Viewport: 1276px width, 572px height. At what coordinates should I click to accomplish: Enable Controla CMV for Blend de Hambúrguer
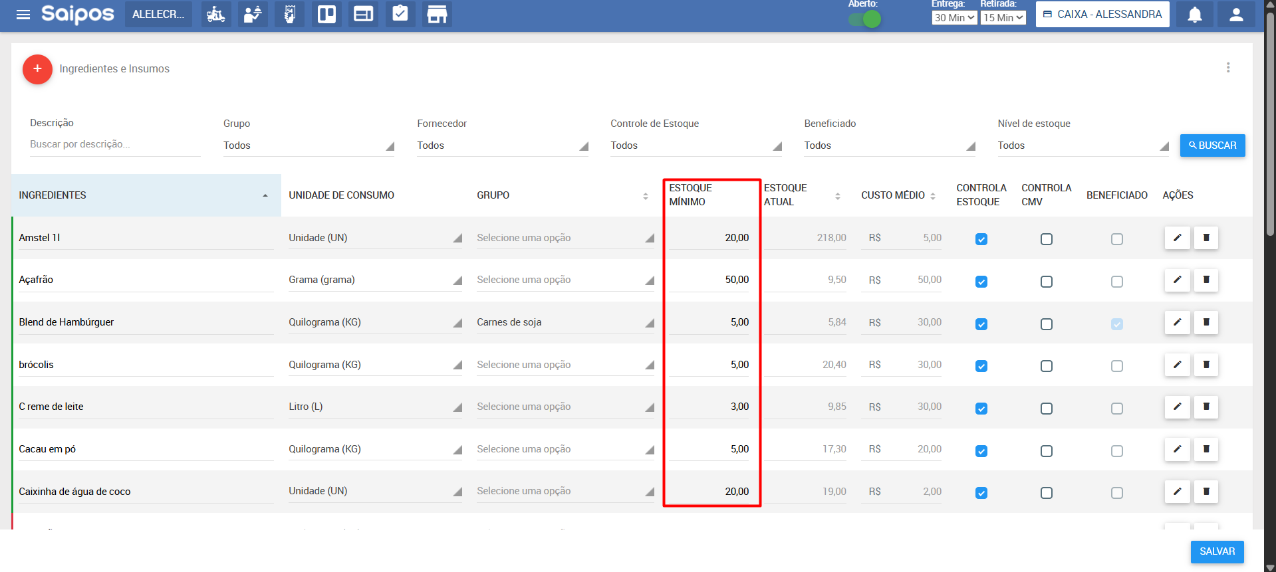1046,324
